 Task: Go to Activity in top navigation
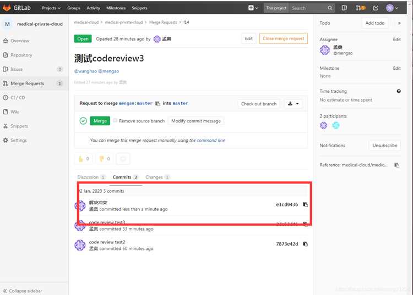pyautogui.click(x=93, y=8)
